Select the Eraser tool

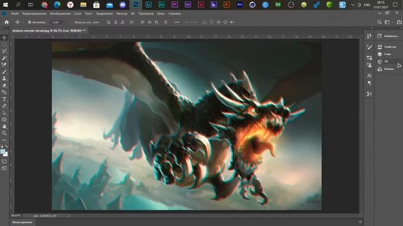tap(4, 85)
